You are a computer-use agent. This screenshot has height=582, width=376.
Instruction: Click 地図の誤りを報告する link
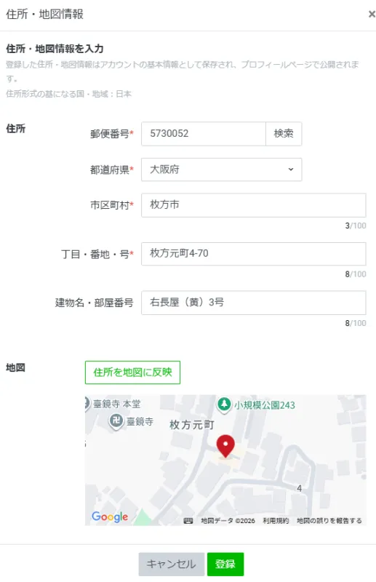329,521
